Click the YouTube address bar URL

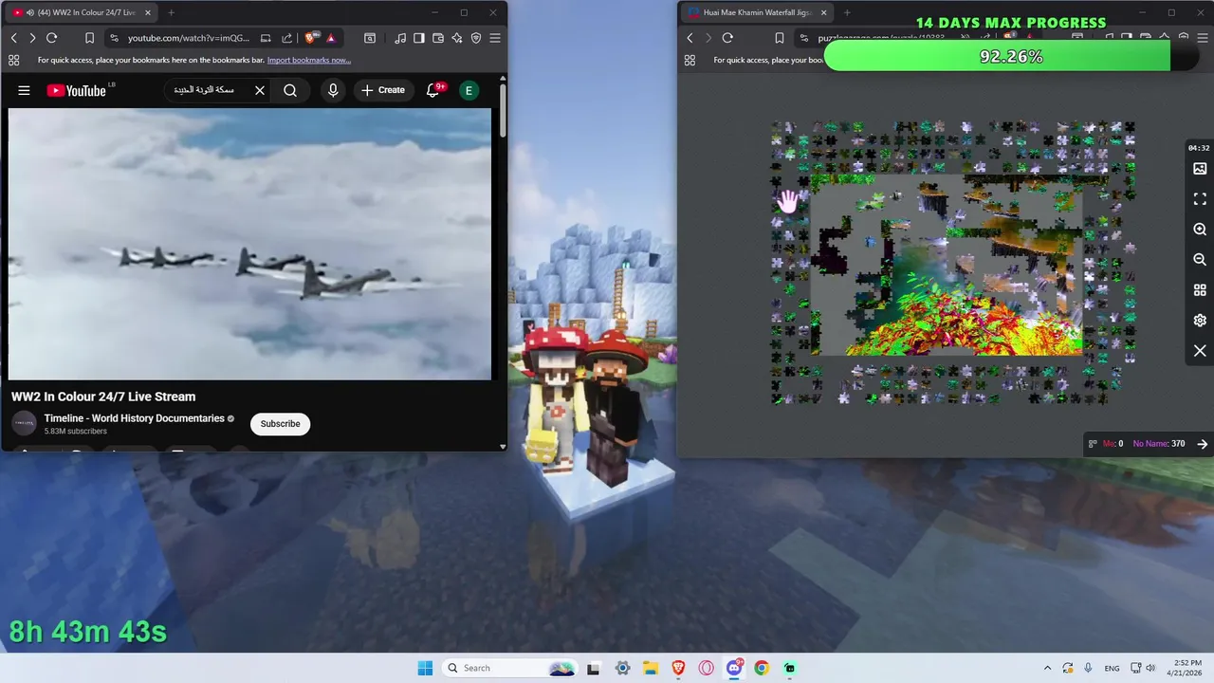(x=189, y=38)
